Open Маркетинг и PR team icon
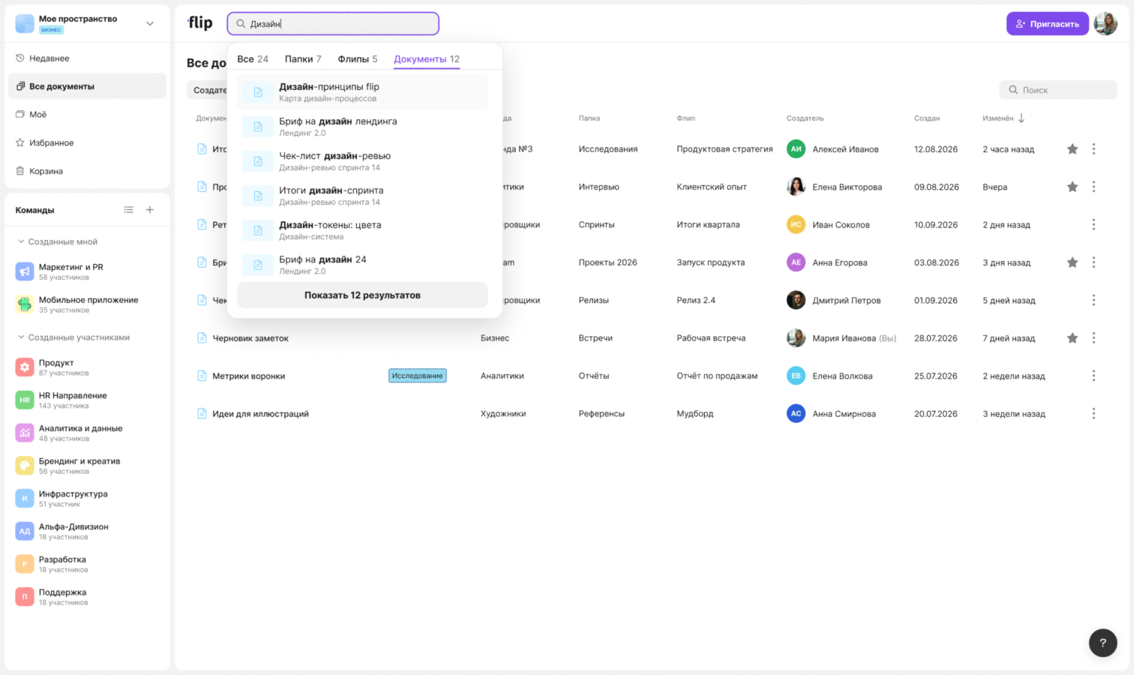 tap(25, 271)
